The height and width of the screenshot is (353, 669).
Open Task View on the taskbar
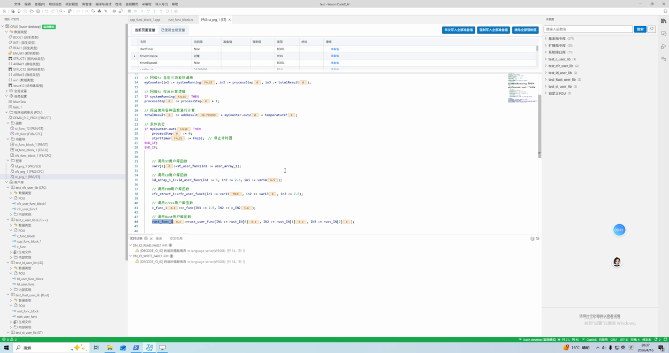point(96,348)
